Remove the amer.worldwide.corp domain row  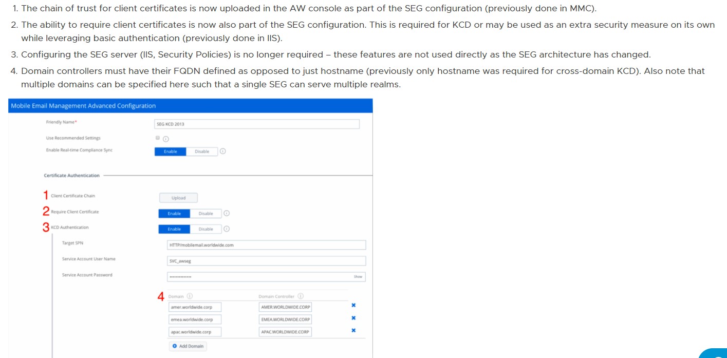[353, 306]
